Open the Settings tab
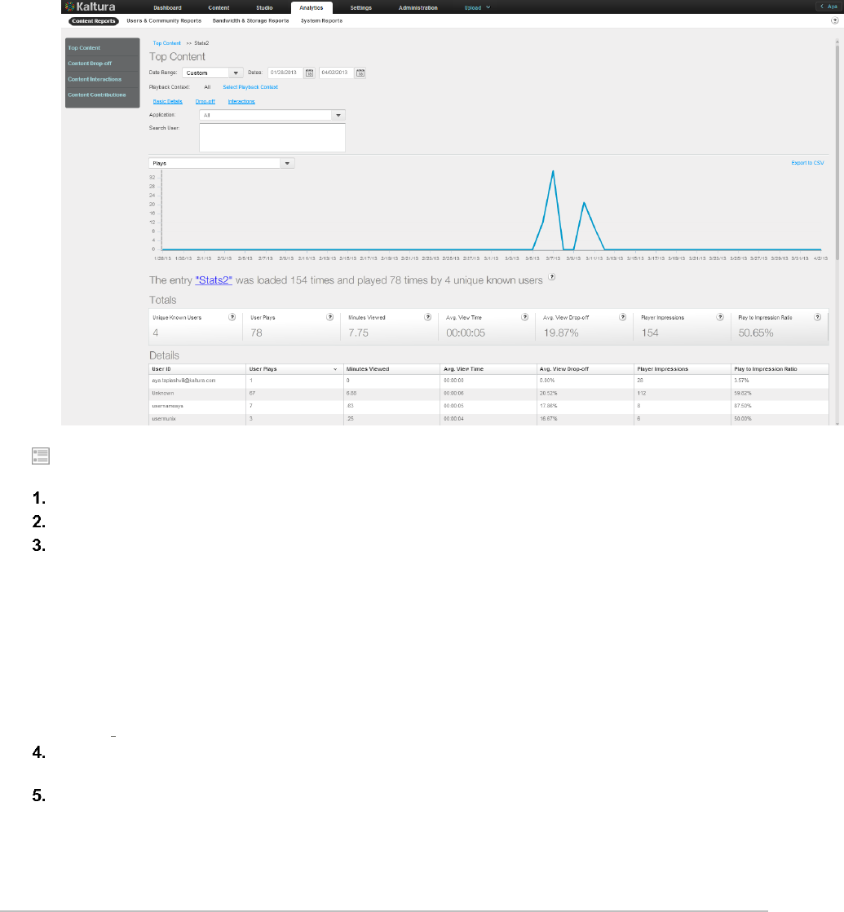The image size is (844, 912). [x=361, y=7]
